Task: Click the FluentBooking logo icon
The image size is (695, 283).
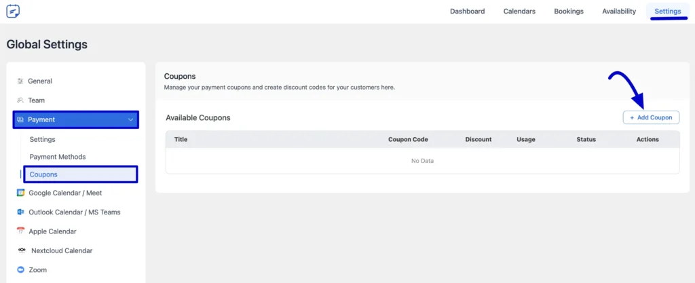Action: 13,12
